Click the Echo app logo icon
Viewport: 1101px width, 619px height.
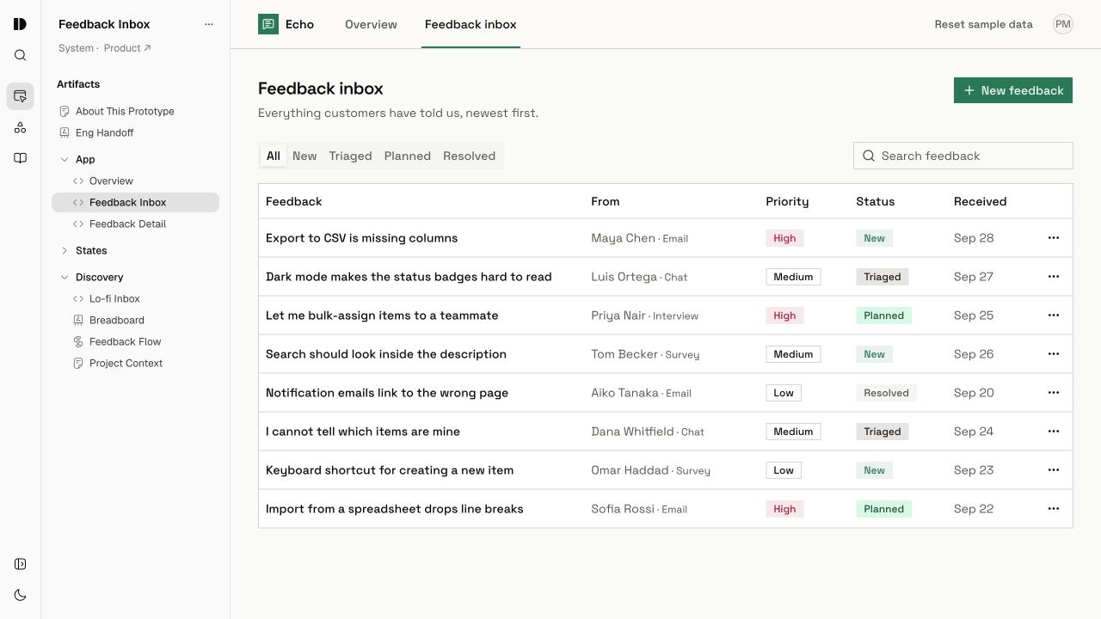pos(268,24)
